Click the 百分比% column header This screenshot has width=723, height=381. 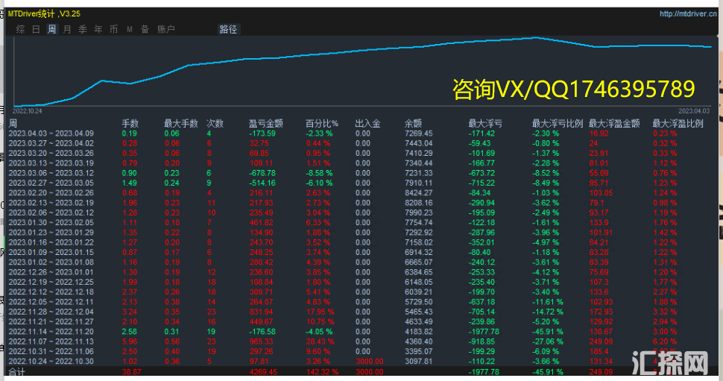(321, 124)
